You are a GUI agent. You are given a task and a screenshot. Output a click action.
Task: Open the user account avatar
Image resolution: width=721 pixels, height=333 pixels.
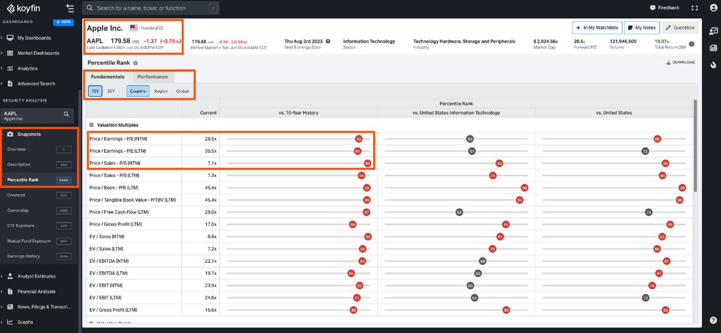click(712, 8)
